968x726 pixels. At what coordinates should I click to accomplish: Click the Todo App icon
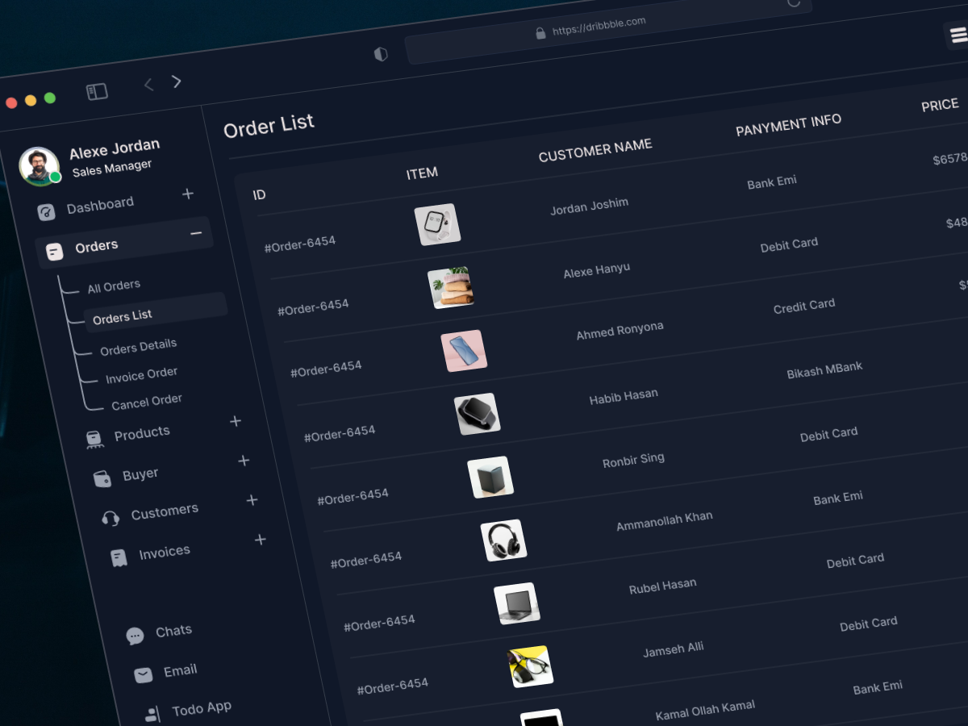click(152, 714)
